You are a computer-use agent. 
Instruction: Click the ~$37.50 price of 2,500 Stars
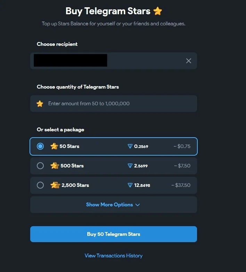tap(181, 185)
